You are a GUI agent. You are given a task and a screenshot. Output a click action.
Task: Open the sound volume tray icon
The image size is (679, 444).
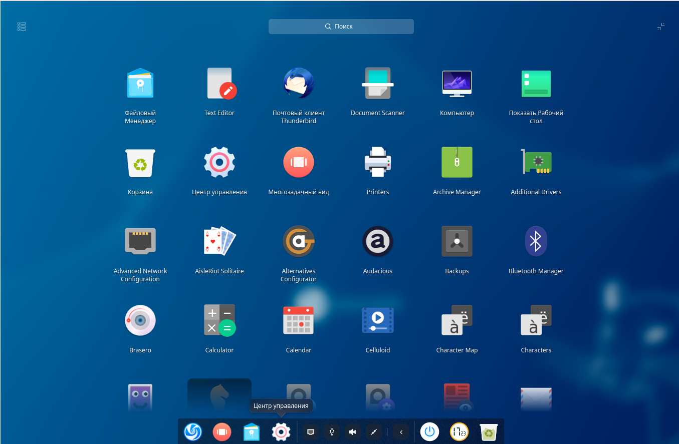coord(353,431)
